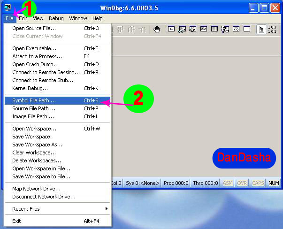283x229 pixels.
Task: Choose Exit from the File menu
Action: click(x=57, y=221)
